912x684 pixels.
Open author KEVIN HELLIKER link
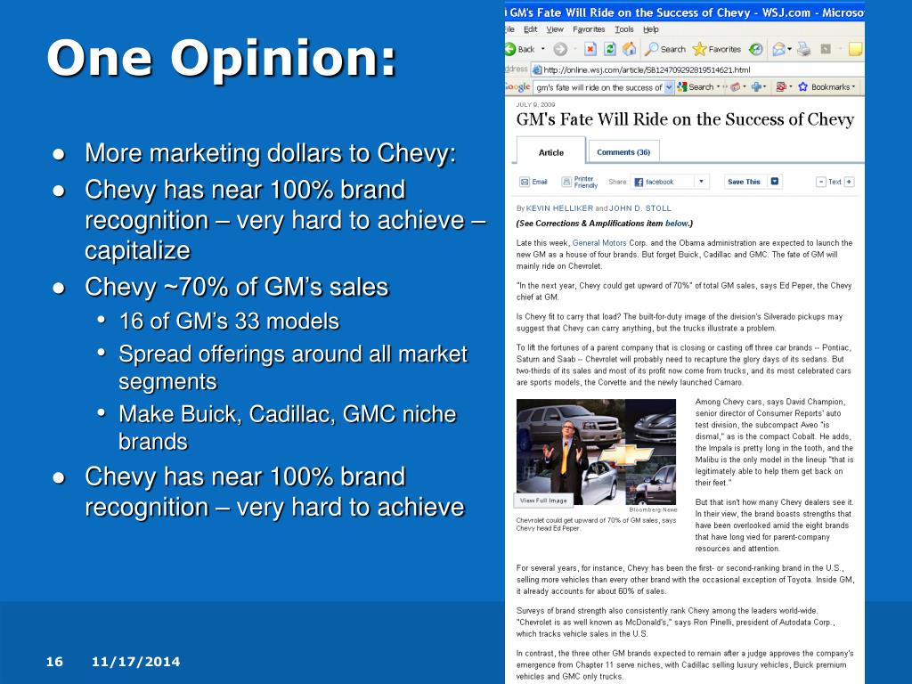[x=559, y=208]
